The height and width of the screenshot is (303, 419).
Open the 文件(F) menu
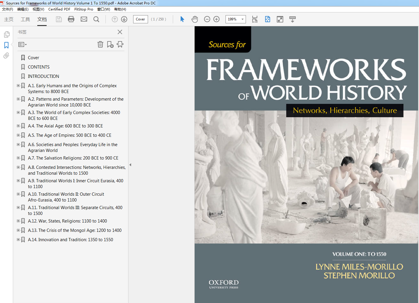pos(8,9)
